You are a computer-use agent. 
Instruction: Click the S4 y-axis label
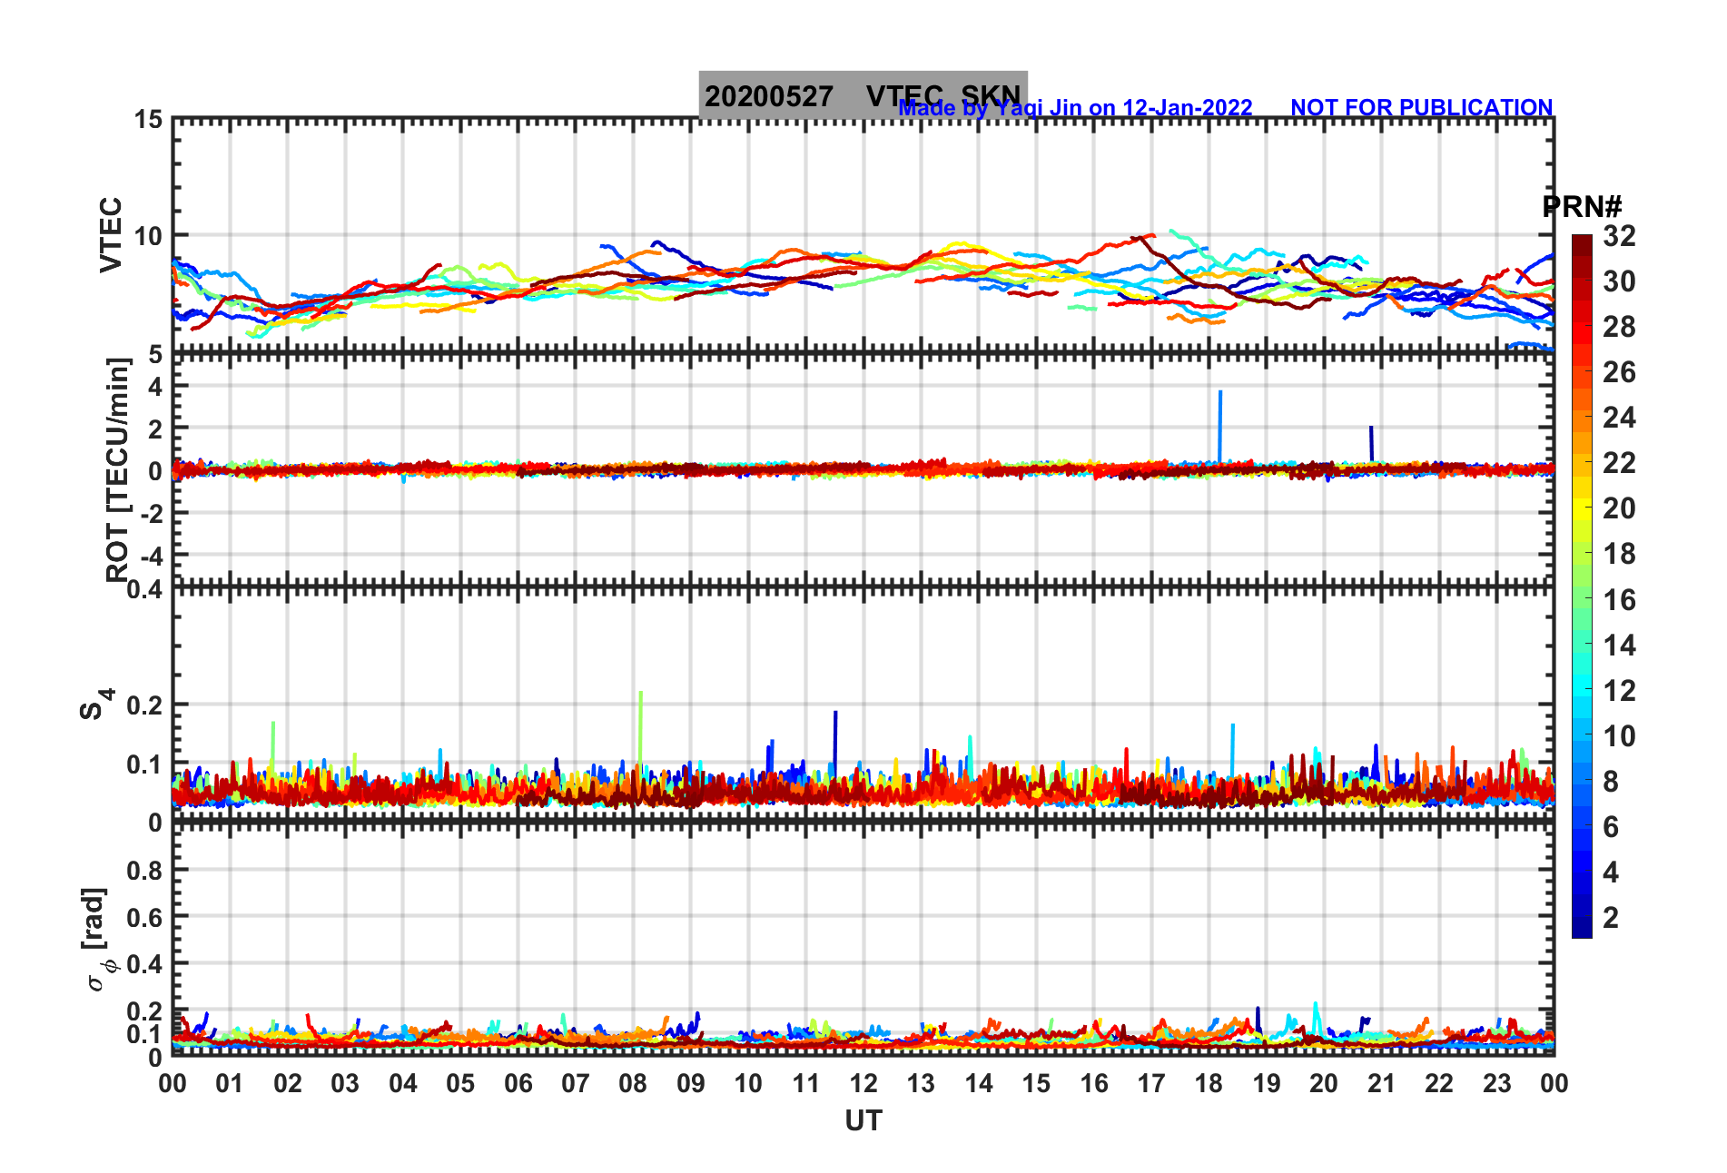point(96,704)
